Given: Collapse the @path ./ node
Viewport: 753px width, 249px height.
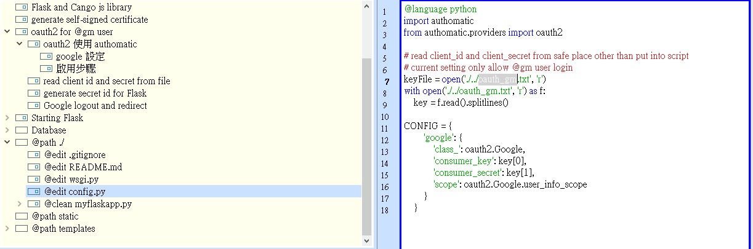Looking at the screenshot, I should click(7, 143).
